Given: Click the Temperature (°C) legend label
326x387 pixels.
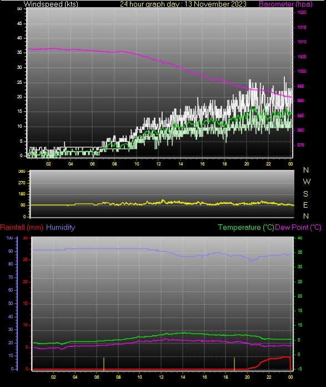Looking at the screenshot, I should (246, 227).
